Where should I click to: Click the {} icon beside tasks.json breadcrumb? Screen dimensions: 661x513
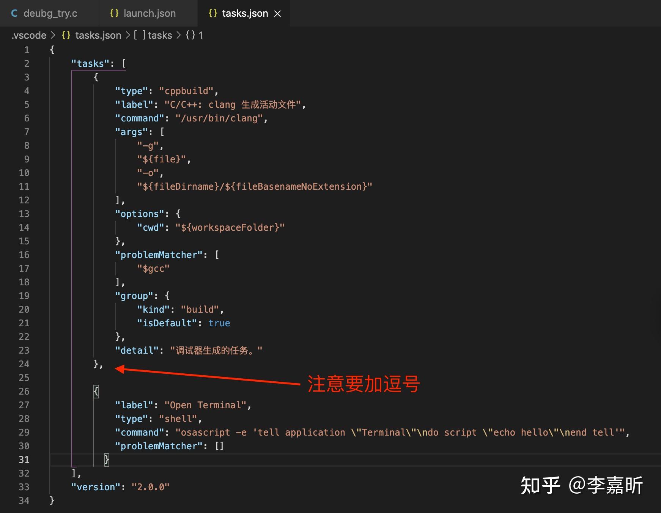tap(66, 35)
